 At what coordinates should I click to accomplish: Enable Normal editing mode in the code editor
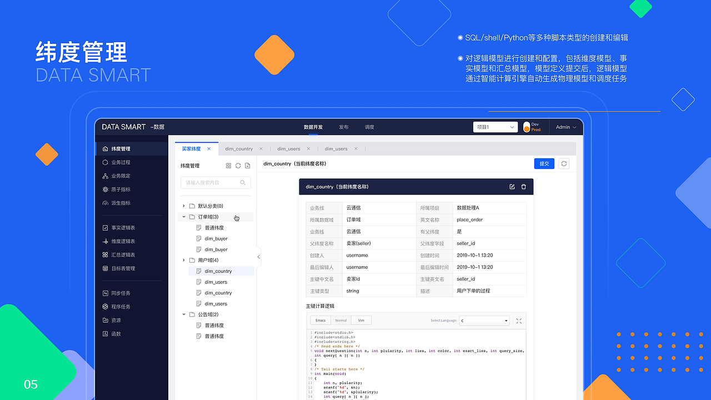tap(341, 320)
